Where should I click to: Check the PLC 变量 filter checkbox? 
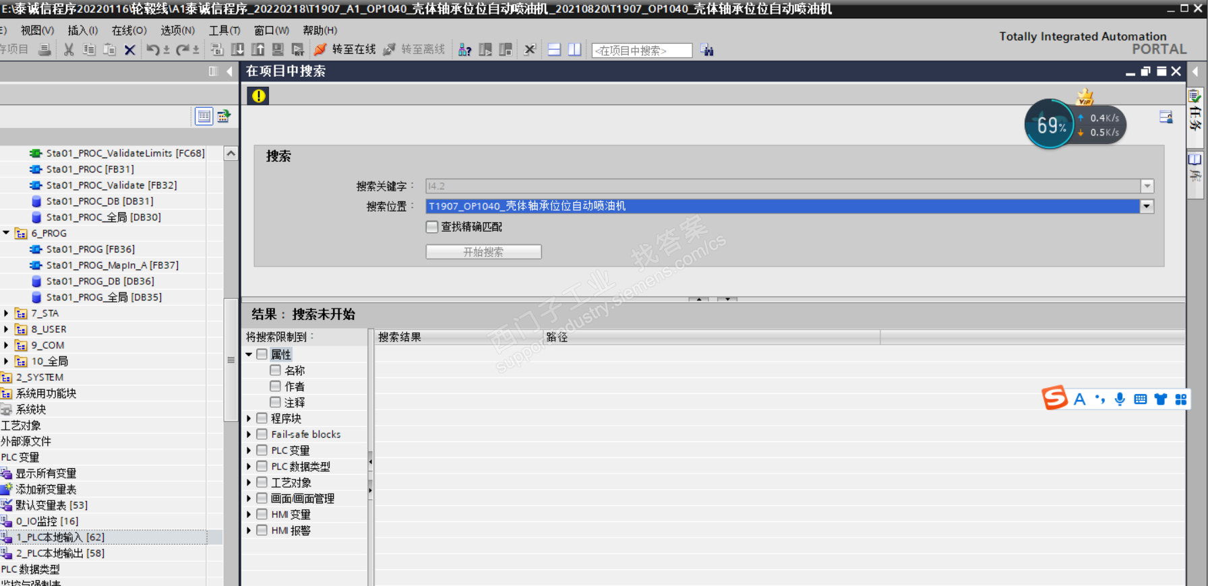[262, 450]
